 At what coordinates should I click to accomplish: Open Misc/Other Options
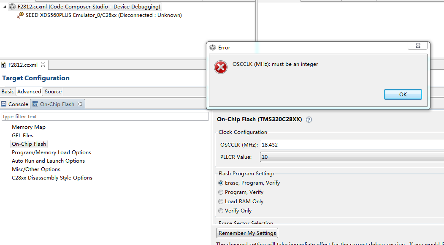click(x=36, y=169)
